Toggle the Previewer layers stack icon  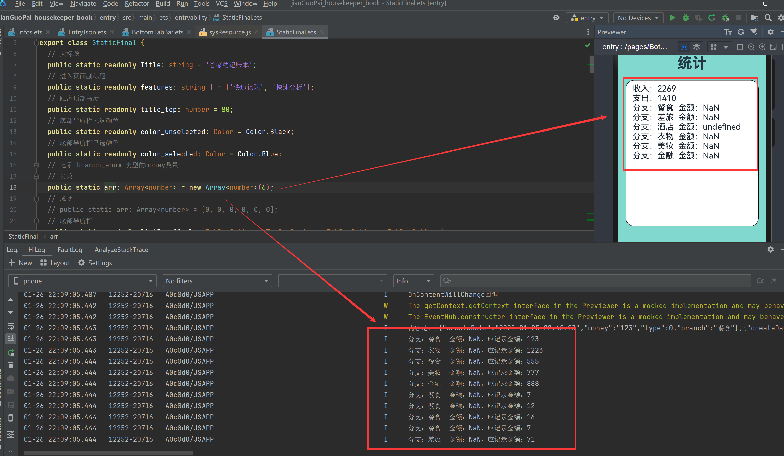pos(697,47)
